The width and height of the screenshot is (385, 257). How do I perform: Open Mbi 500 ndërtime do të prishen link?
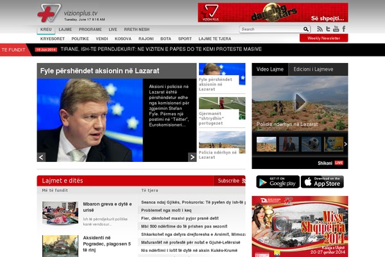184,227
